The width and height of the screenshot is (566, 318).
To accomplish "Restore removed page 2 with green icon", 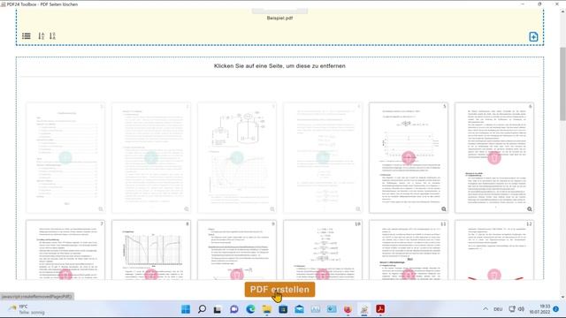I will point(151,158).
